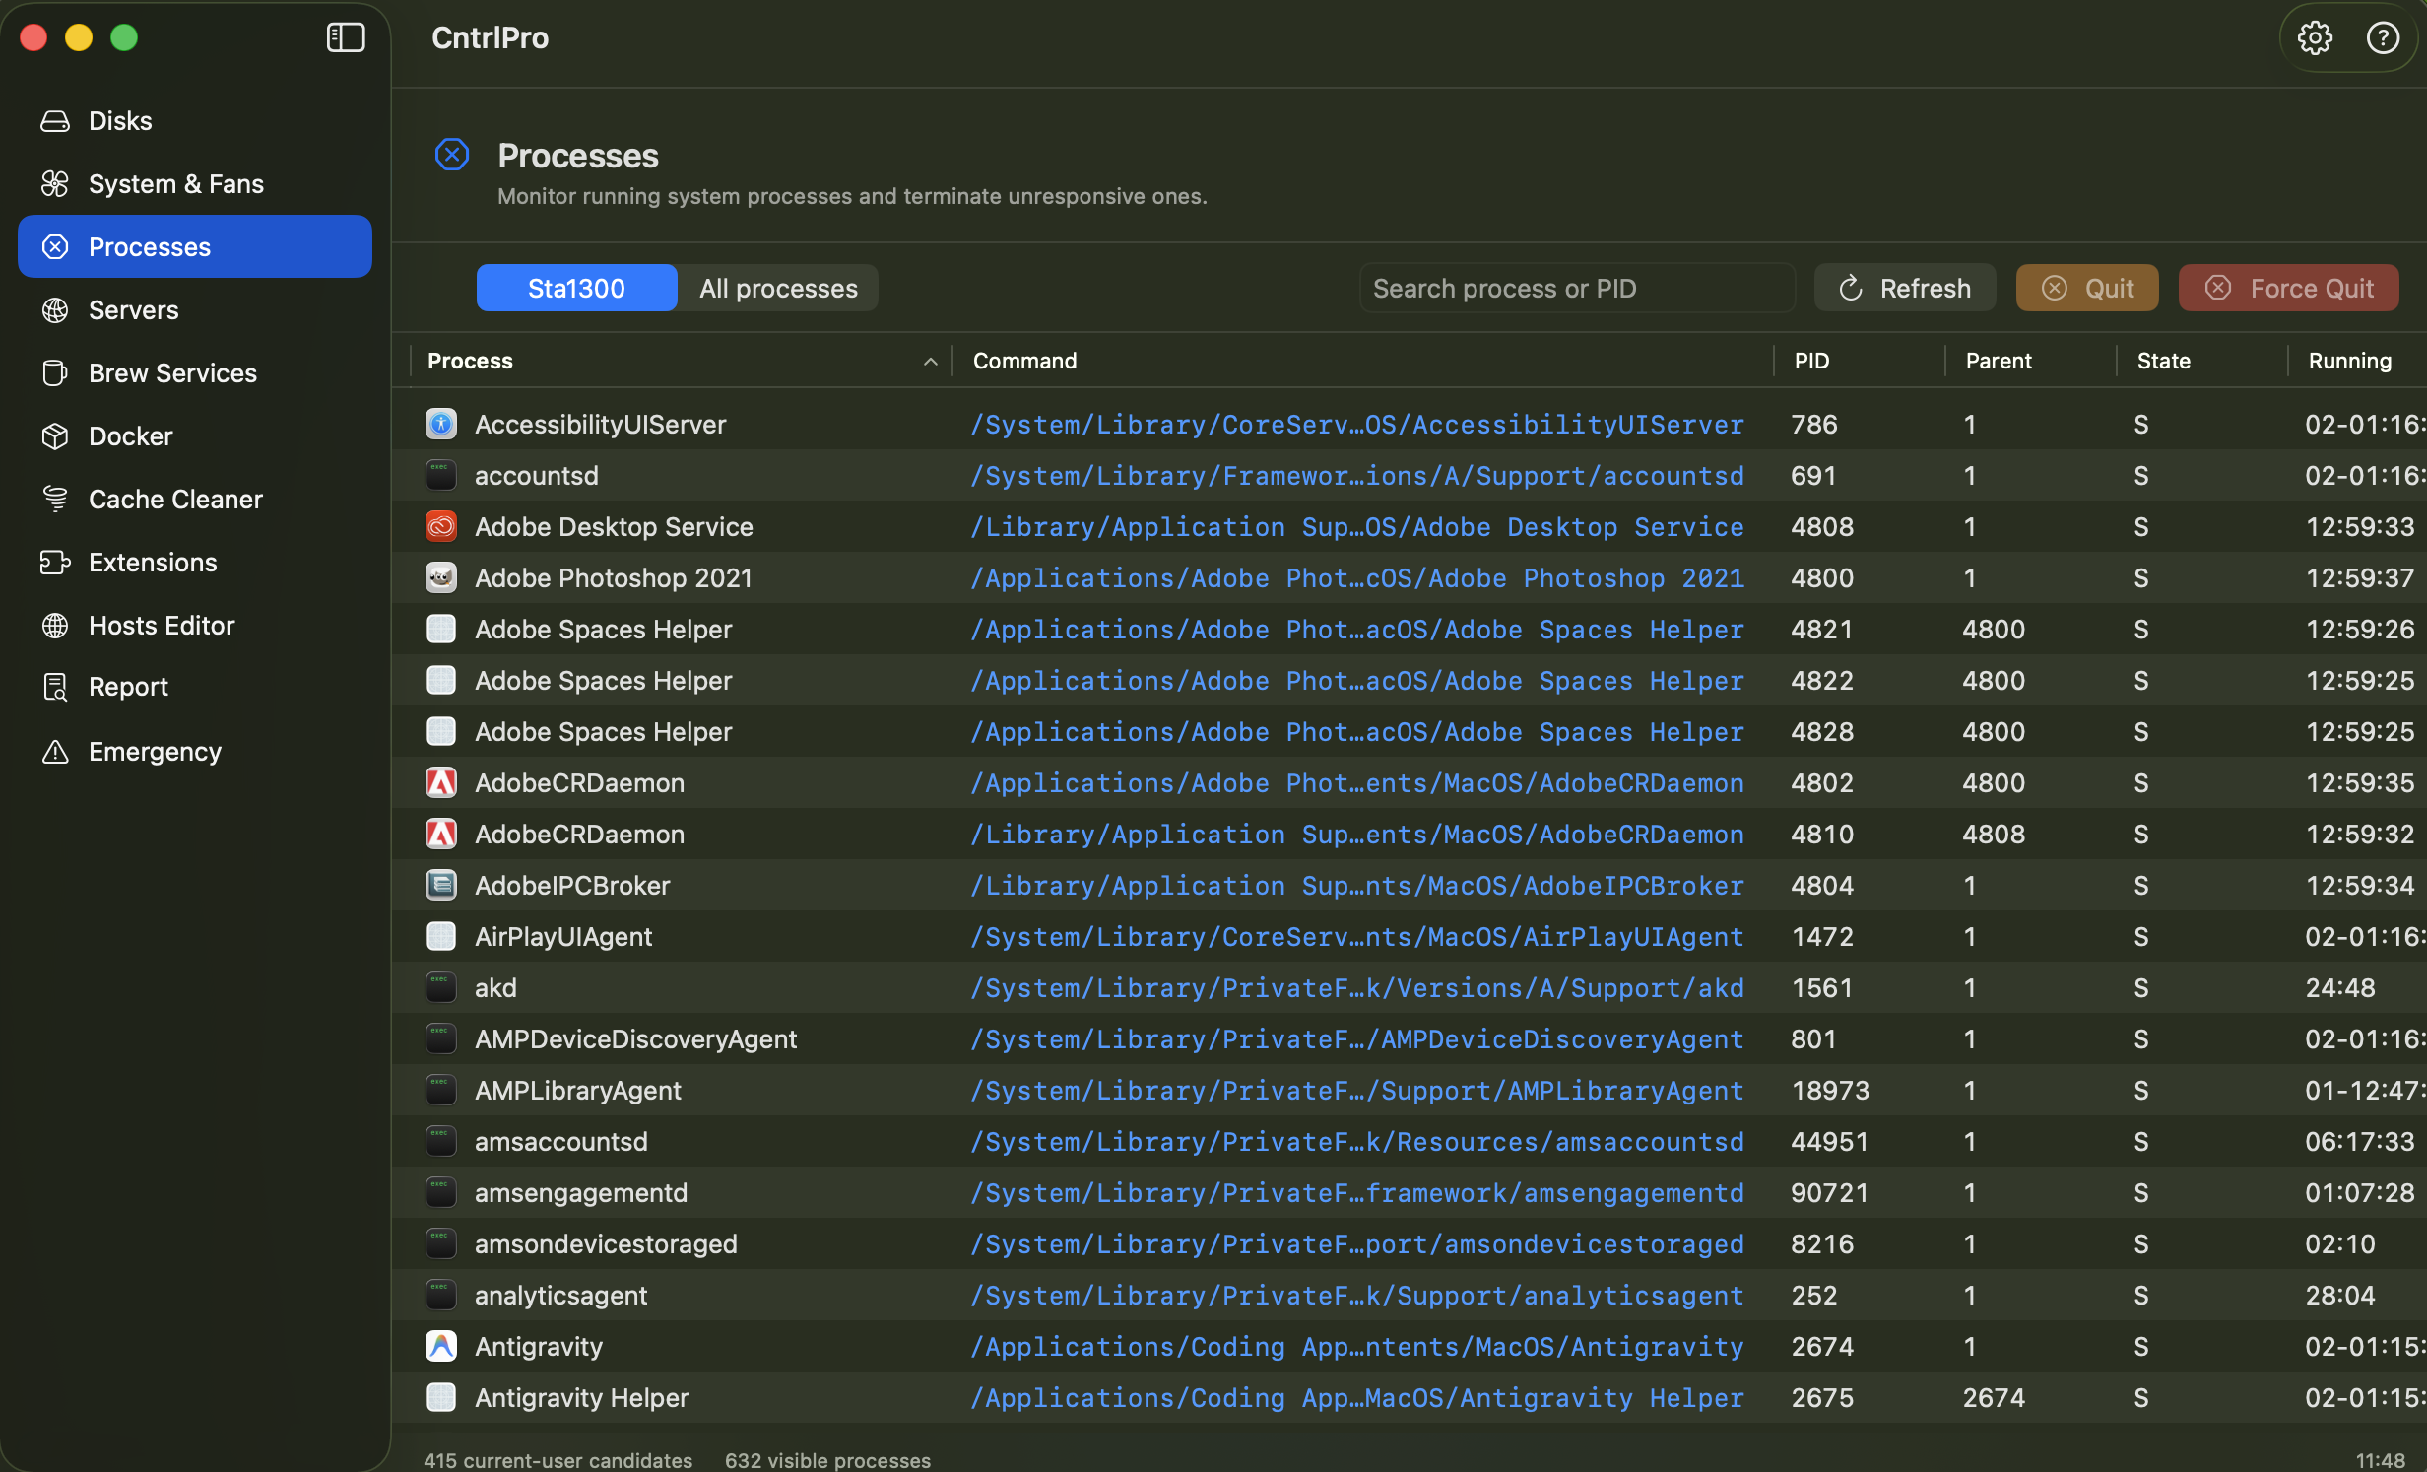Select Processes in the sidebar
The height and width of the screenshot is (1472, 2427).
tap(194, 246)
